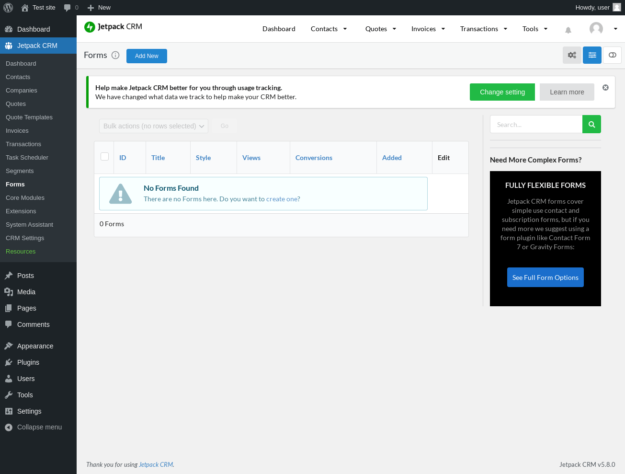Click the Appearance paintbrush icon
This screenshot has width=625, height=474.
point(9,346)
